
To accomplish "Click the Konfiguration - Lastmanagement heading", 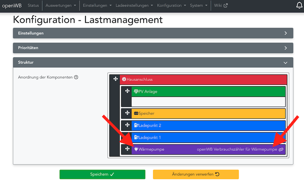I will [x=88, y=20].
